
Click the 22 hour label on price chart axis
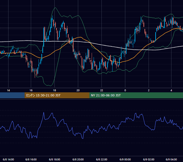point(101,90)
